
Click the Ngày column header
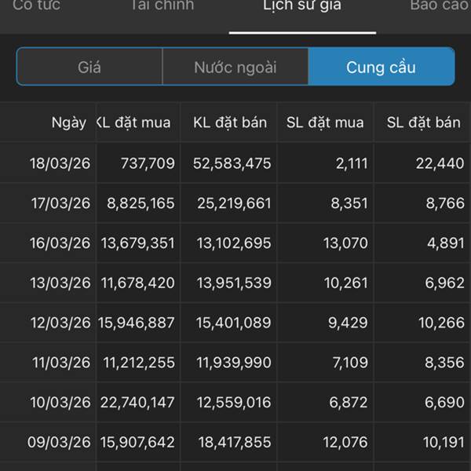click(x=69, y=122)
